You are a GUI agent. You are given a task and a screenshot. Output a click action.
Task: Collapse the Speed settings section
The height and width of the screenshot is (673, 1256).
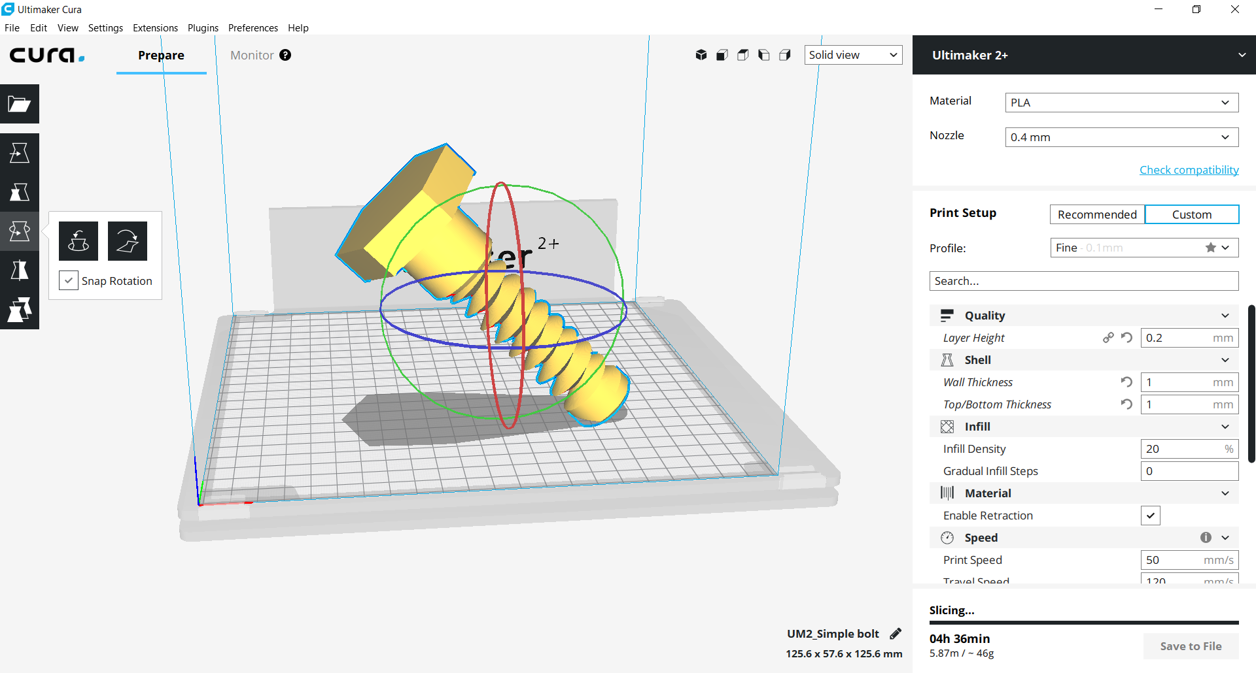pyautogui.click(x=1084, y=538)
